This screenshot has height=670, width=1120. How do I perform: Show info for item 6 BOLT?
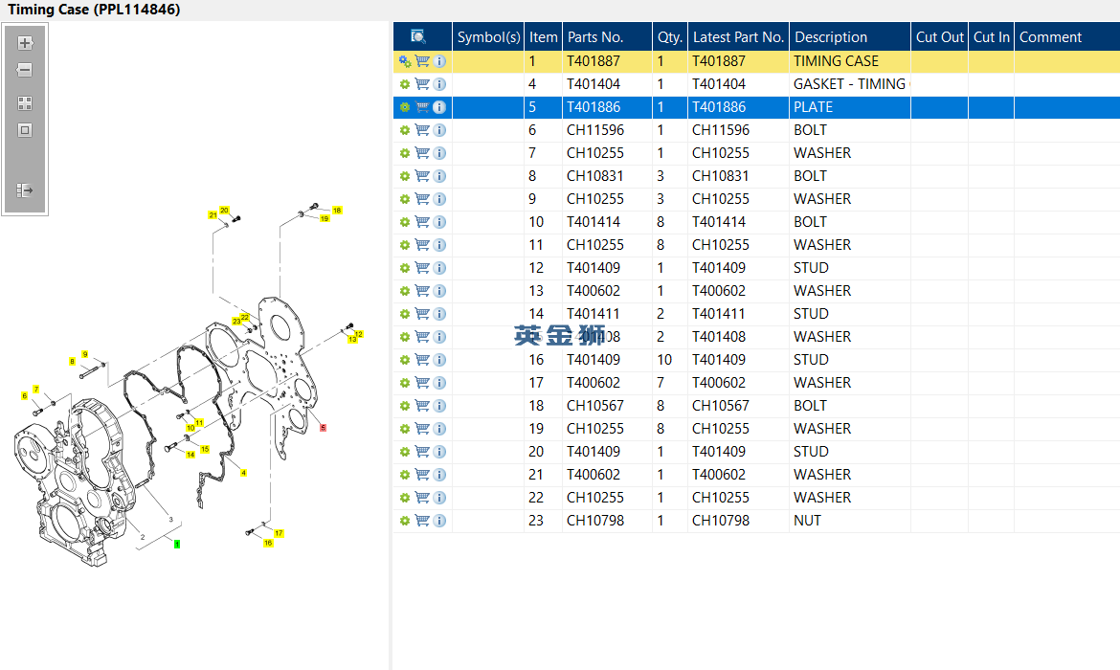pos(440,130)
